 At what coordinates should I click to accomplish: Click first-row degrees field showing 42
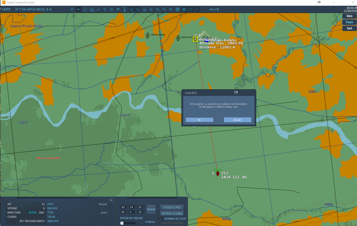click(x=123, y=207)
